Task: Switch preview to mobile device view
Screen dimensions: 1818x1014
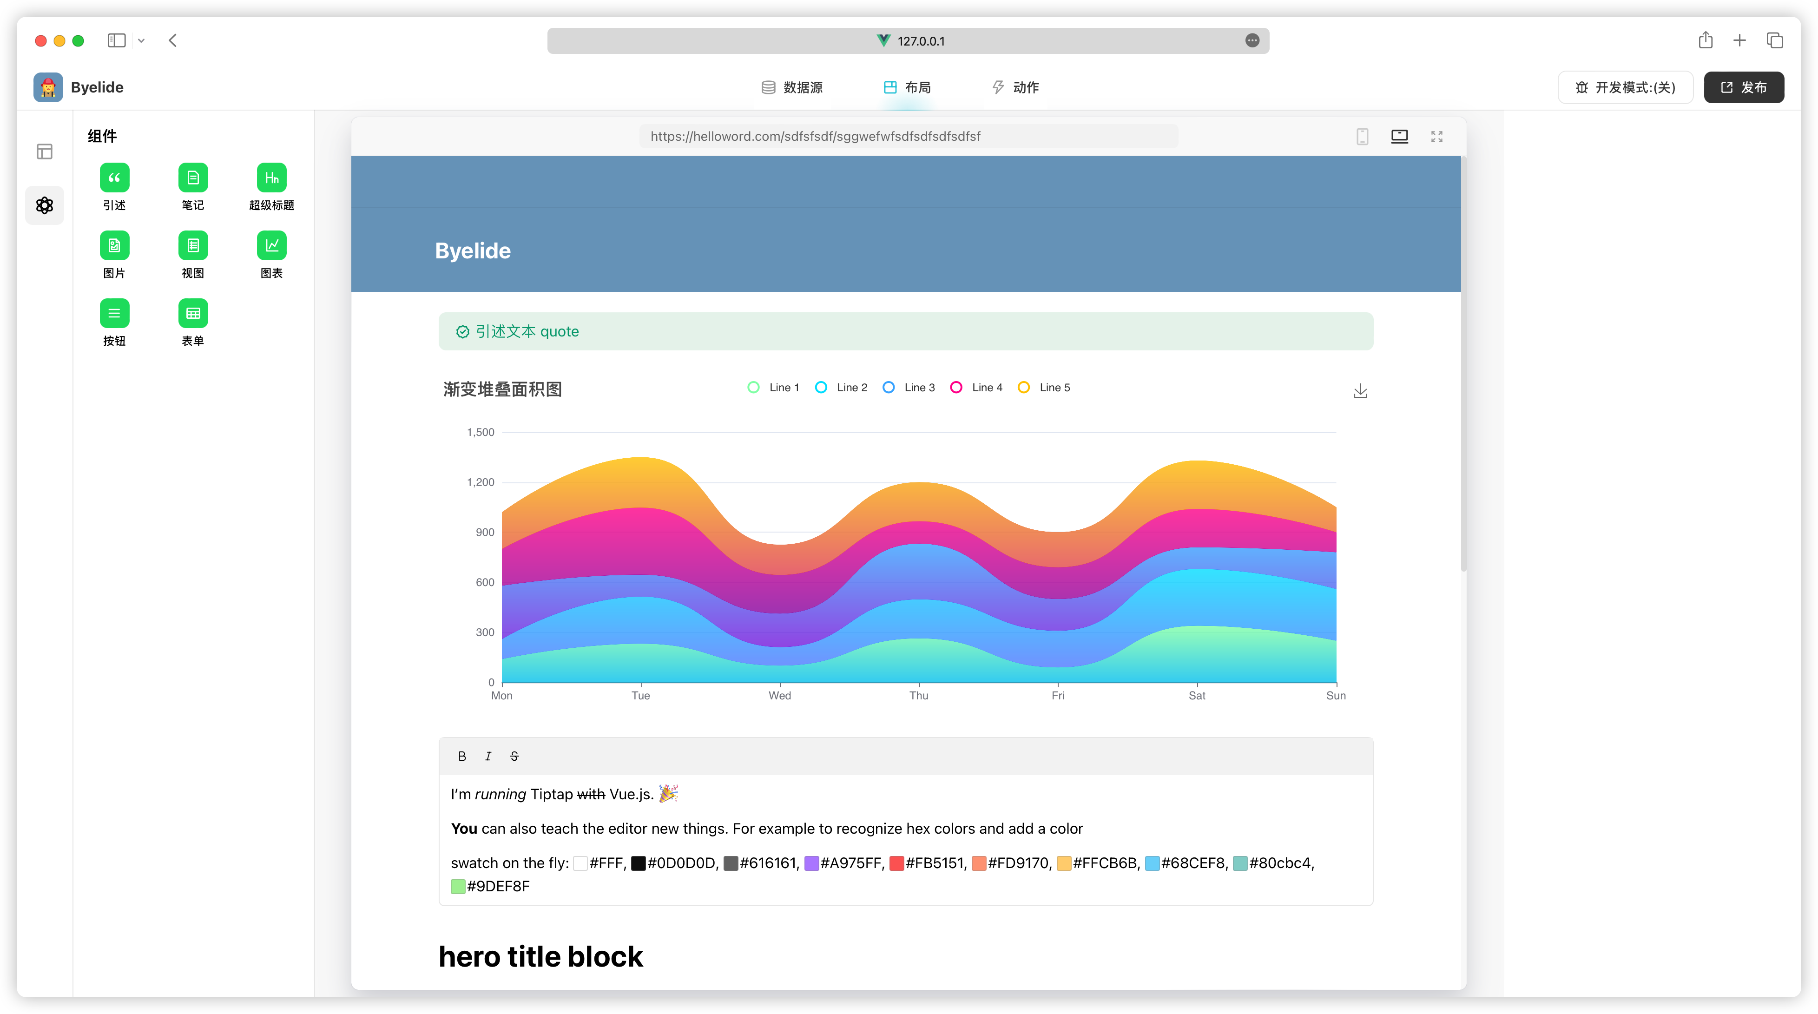Action: click(x=1362, y=136)
